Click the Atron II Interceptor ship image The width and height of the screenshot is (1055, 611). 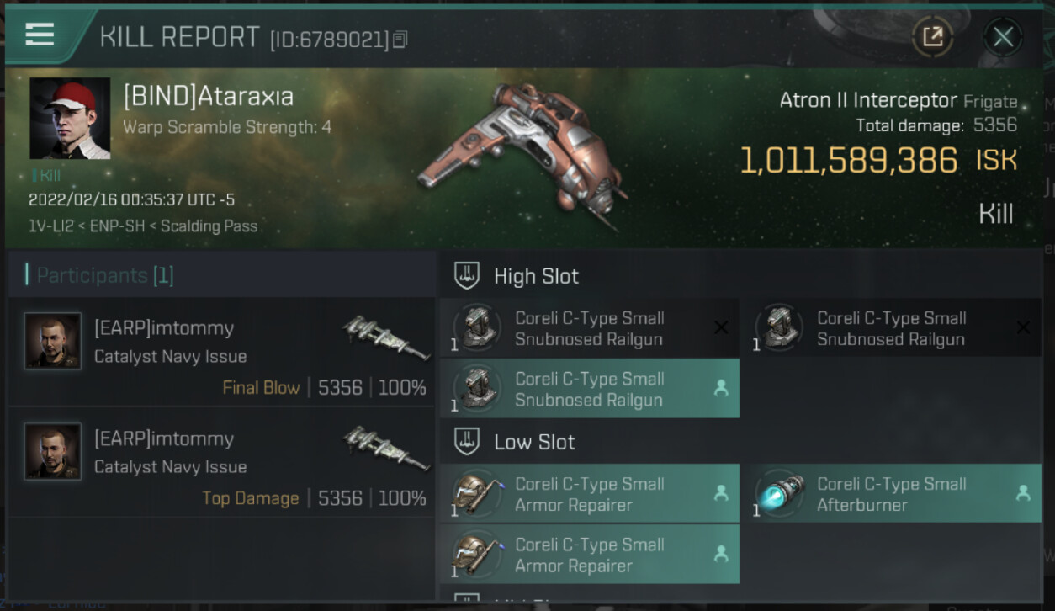[522, 156]
